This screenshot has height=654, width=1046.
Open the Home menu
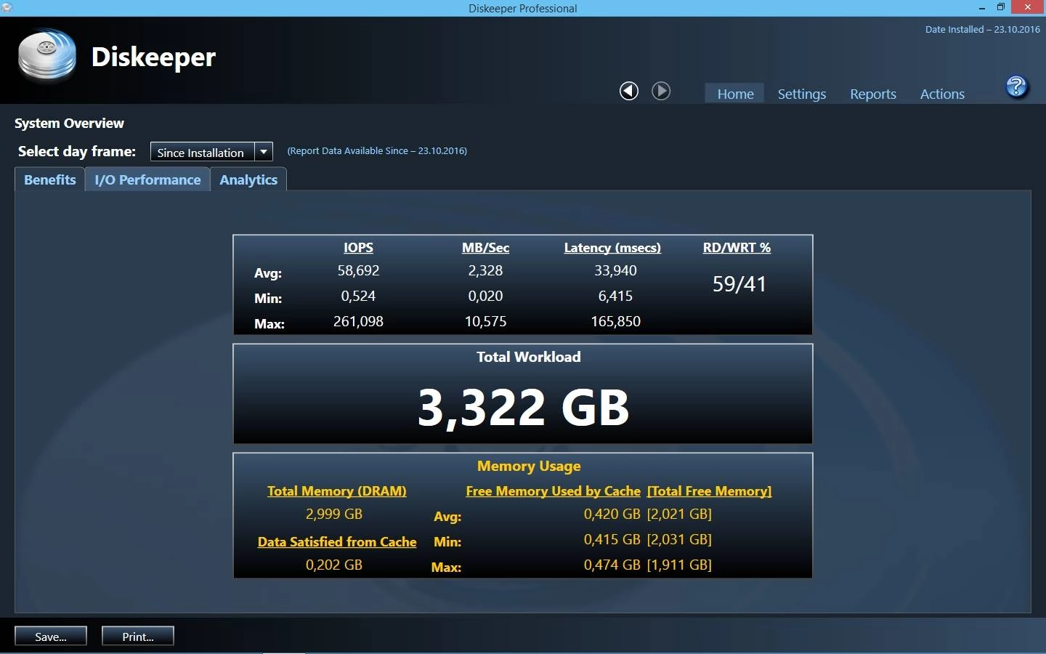tap(735, 94)
